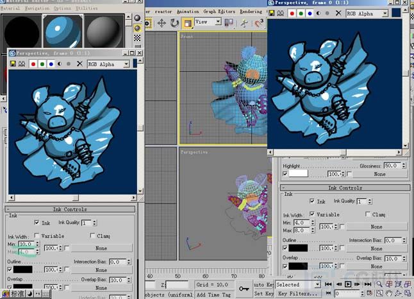Go to the end frame

(368, 284)
